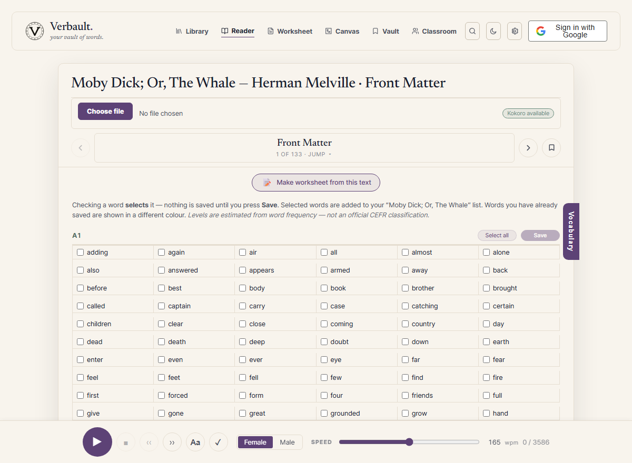
Task: Click the Save button
Action: click(540, 235)
